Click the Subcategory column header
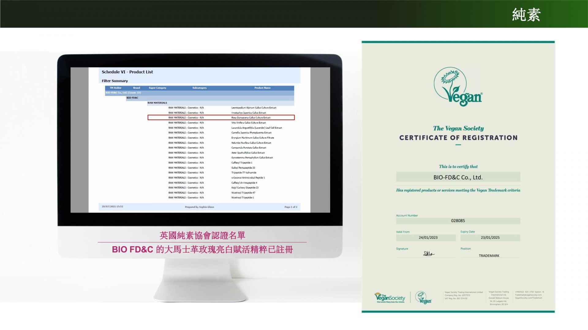Screen dimensions: 588x330 click(199, 88)
